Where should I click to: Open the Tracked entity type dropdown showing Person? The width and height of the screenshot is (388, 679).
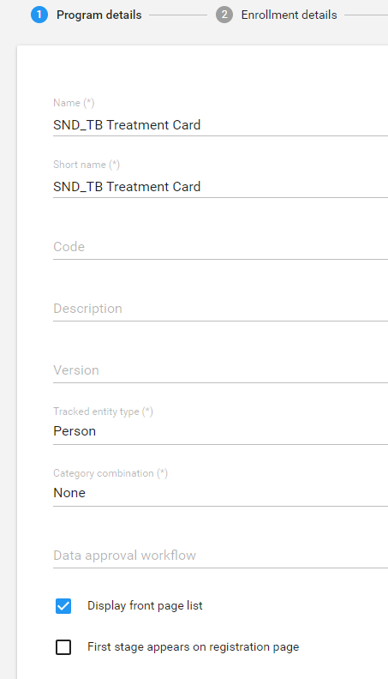221,431
